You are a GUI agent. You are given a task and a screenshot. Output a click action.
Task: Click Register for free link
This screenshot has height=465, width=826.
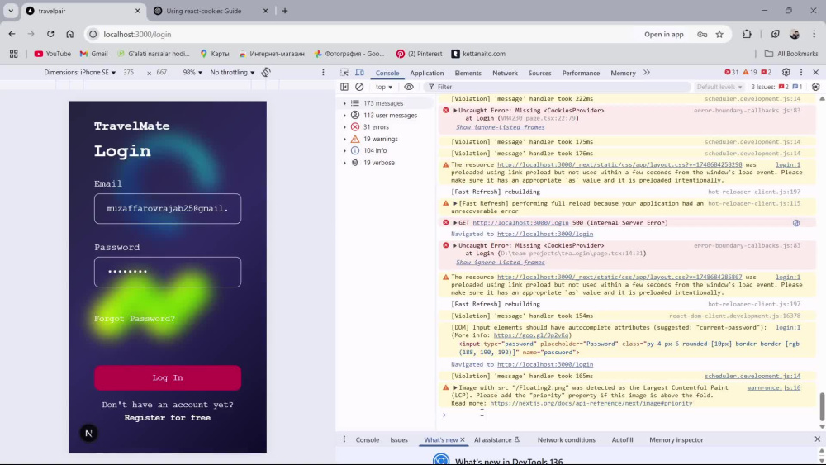tap(168, 418)
